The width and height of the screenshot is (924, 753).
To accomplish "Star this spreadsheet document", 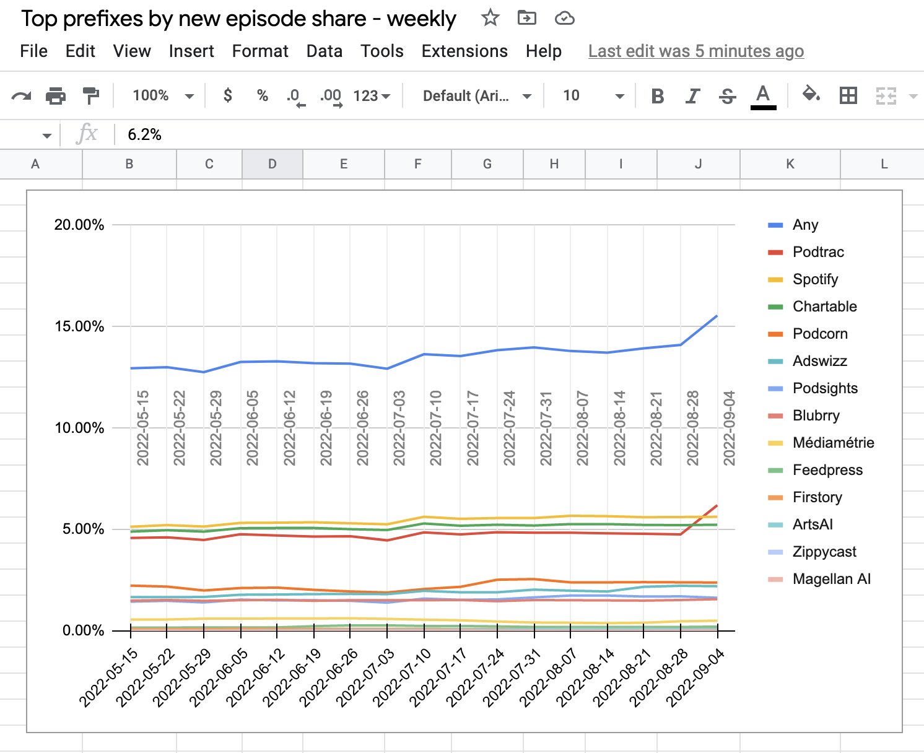I will [490, 18].
